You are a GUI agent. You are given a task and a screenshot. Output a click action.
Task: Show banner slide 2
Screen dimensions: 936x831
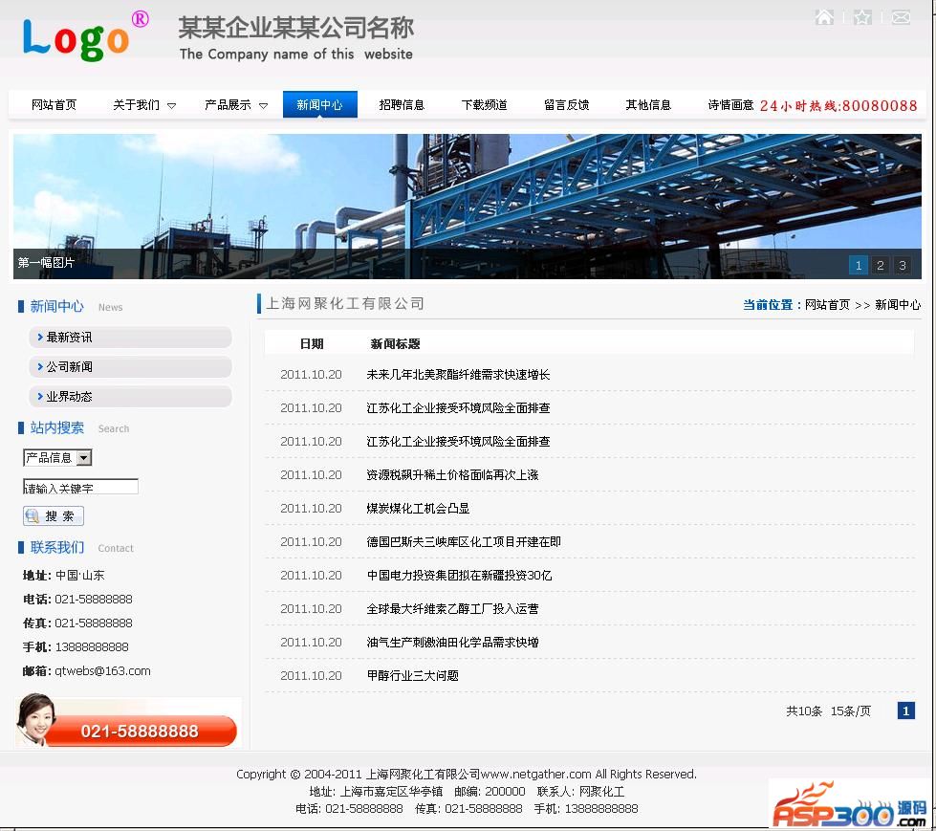coord(881,265)
